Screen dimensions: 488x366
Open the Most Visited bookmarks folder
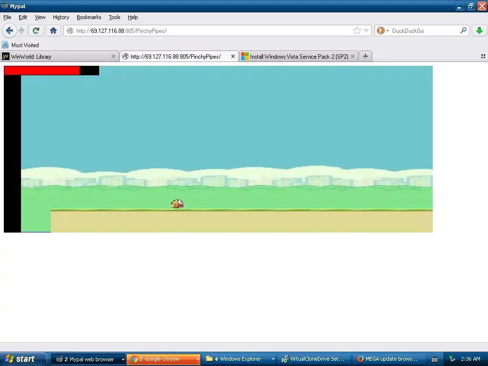click(20, 45)
